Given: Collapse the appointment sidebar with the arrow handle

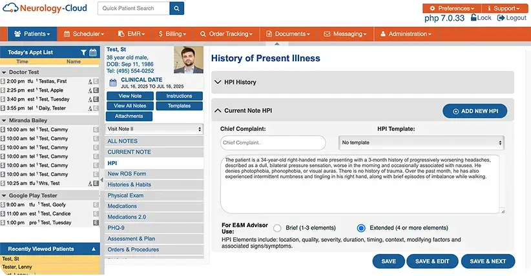Looking at the screenshot, I should [102, 180].
